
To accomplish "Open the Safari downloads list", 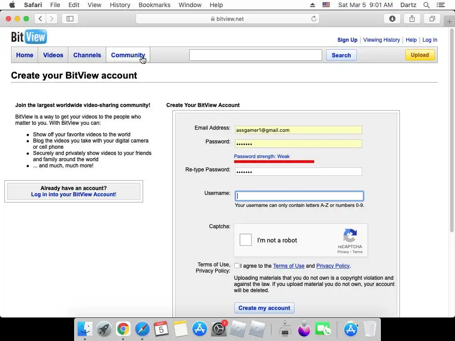I will tap(392, 19).
